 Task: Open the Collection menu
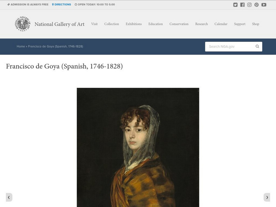click(111, 24)
